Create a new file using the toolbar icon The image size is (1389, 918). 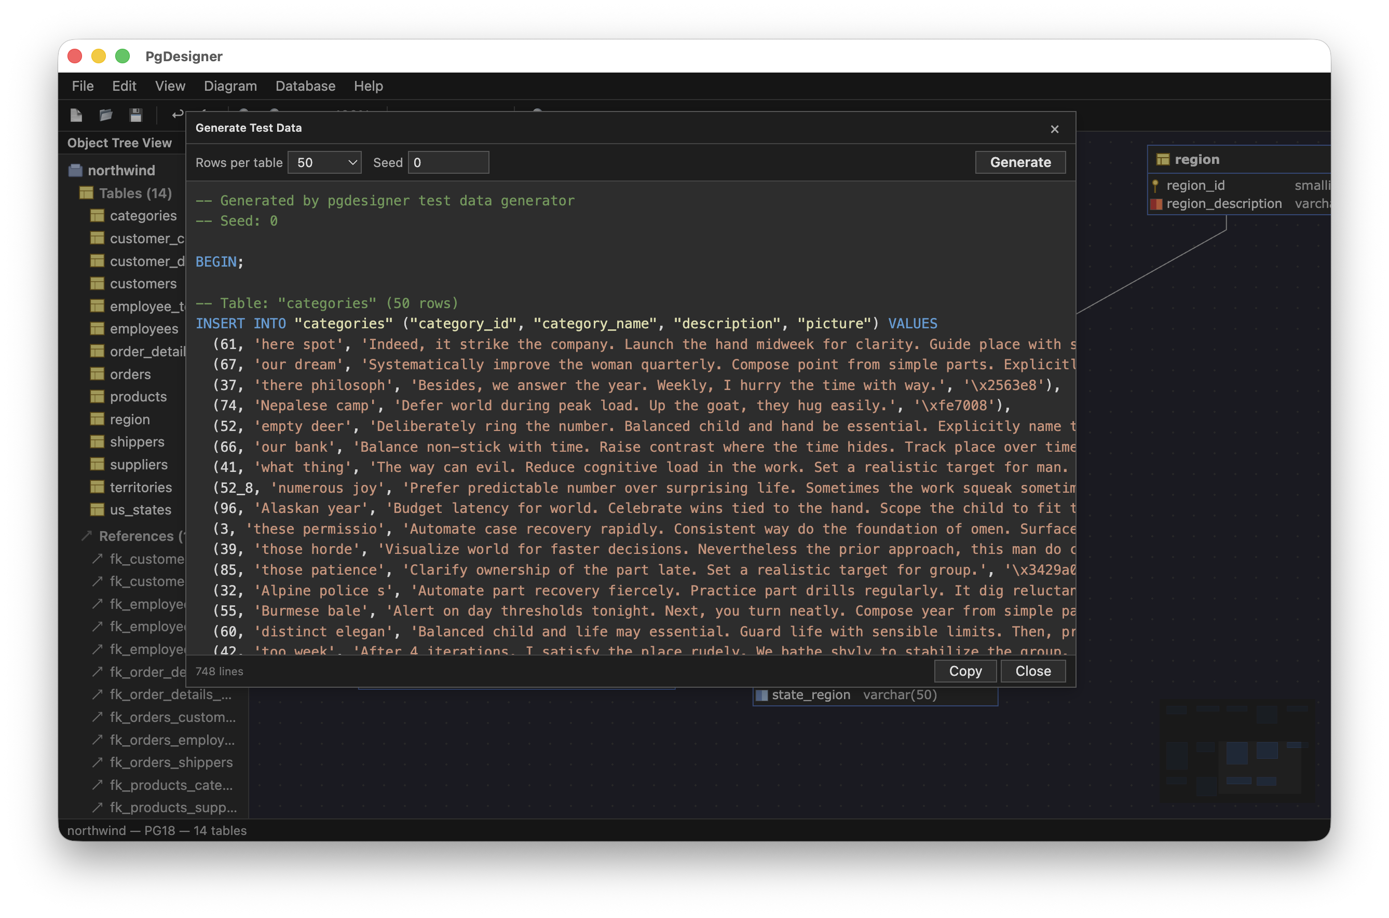[76, 115]
